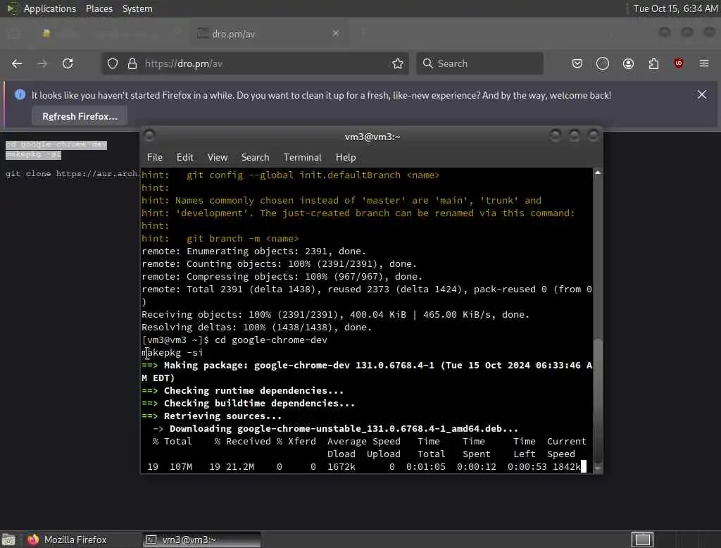This screenshot has height=548, width=721.
Task: Open terminal View menu
Action: tap(218, 157)
